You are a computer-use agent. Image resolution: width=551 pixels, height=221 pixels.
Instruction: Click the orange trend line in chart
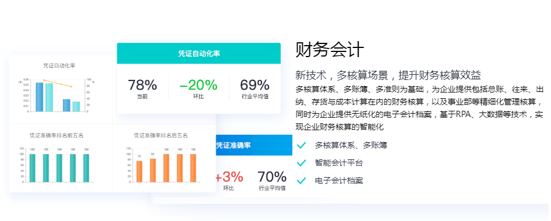coord(58,83)
